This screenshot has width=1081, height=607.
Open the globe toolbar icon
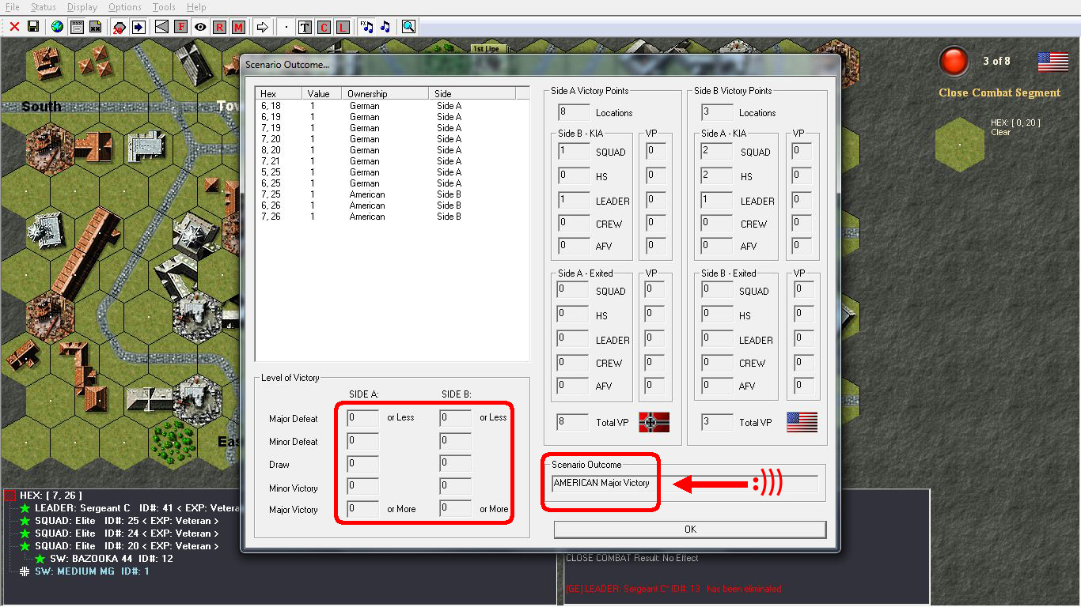point(57,27)
